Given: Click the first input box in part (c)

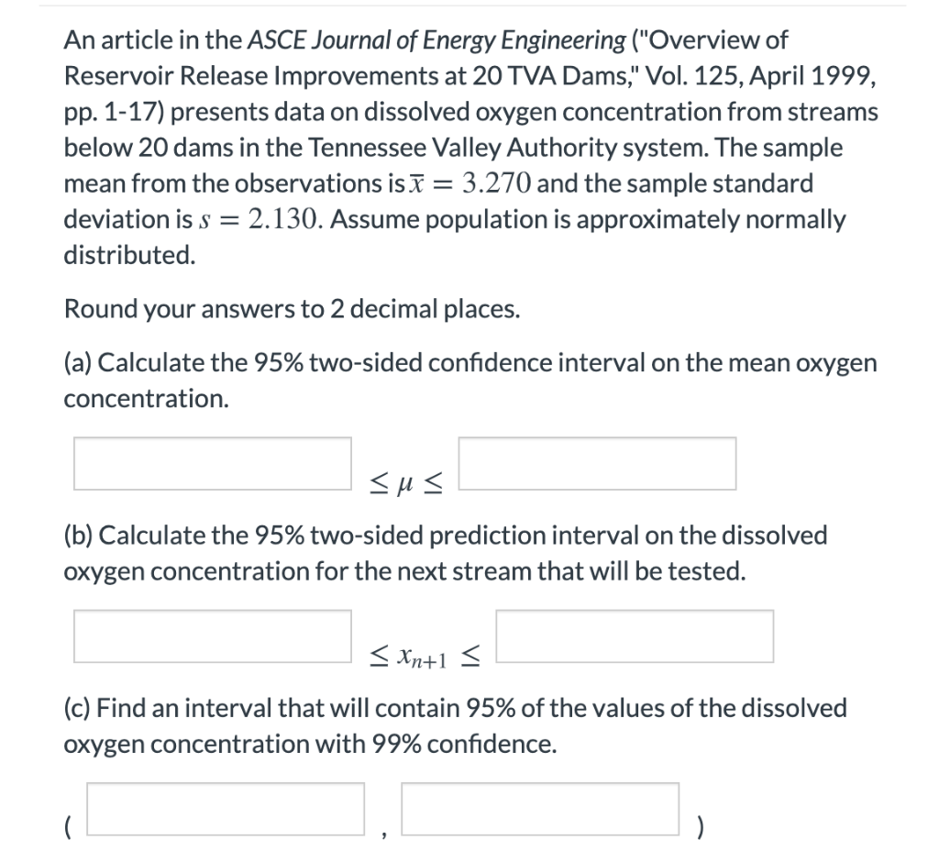Looking at the screenshot, I should point(224,809).
